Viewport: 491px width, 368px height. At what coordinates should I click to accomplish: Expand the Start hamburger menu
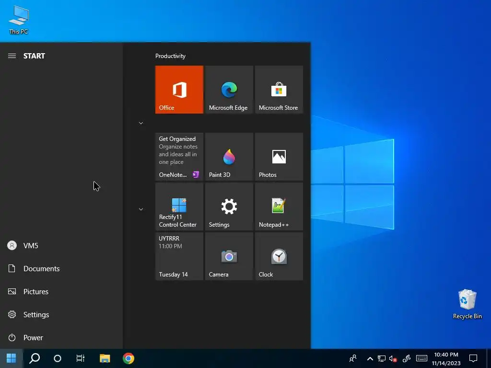tap(12, 56)
